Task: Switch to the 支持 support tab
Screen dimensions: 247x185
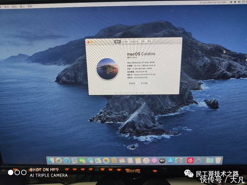Action: click(x=143, y=41)
